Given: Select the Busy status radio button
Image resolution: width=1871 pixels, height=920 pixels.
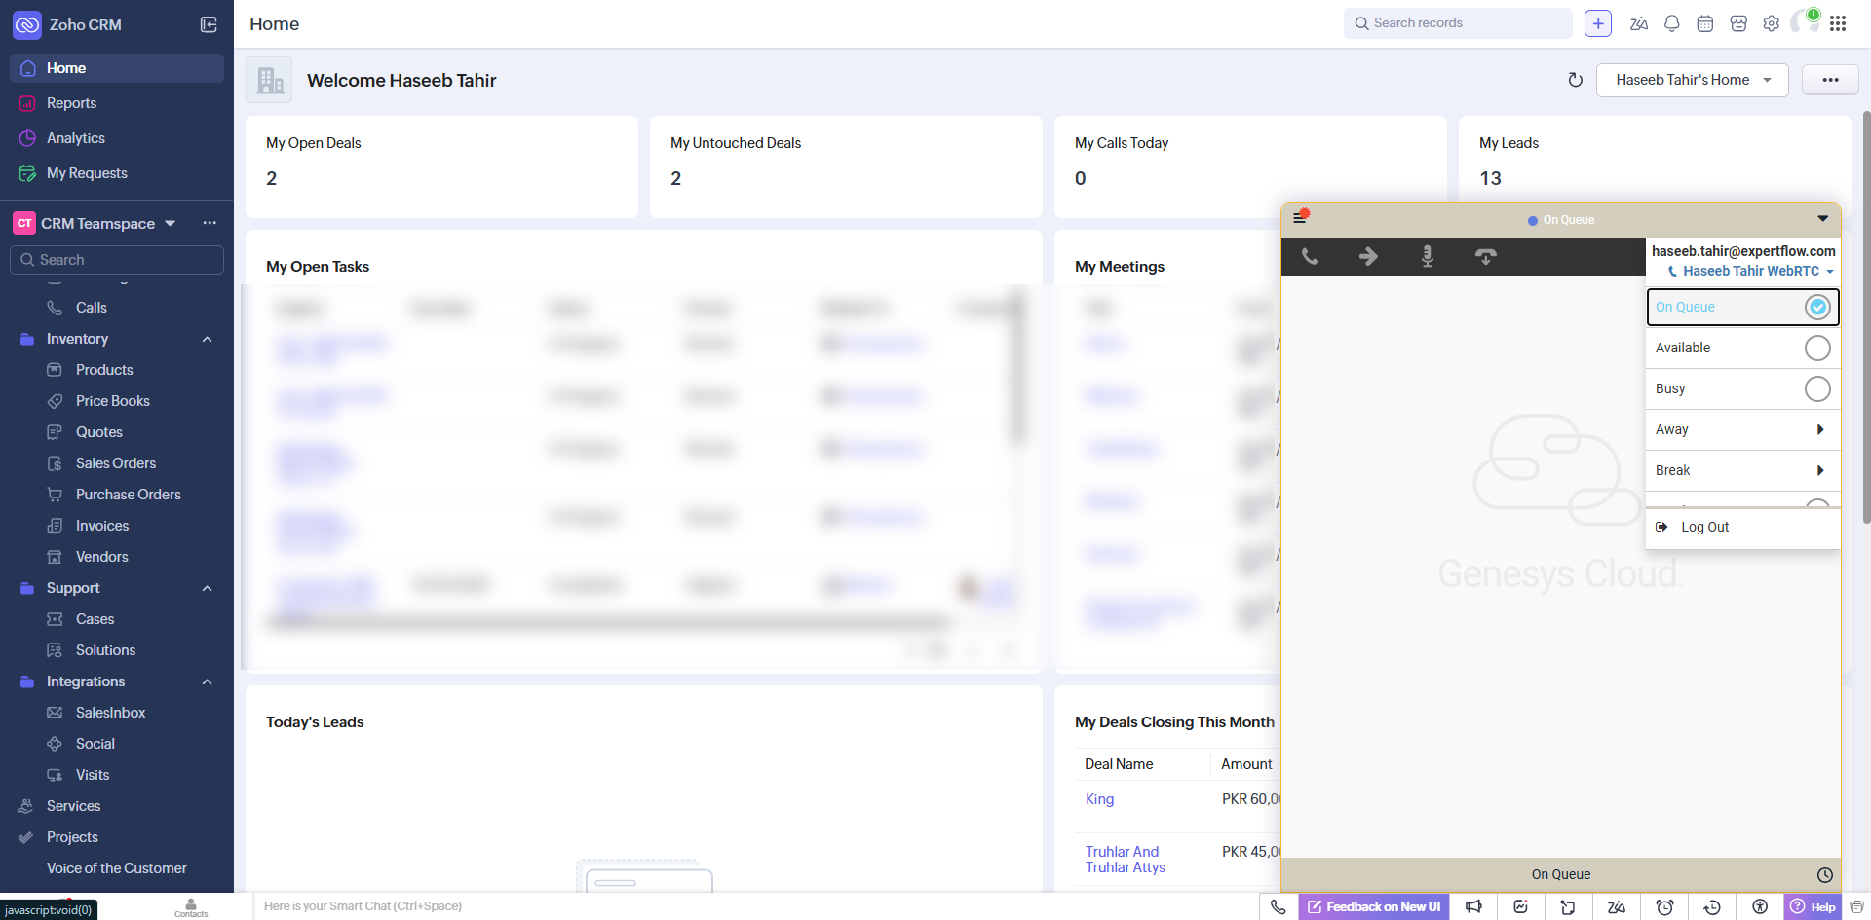Looking at the screenshot, I should click(1816, 388).
